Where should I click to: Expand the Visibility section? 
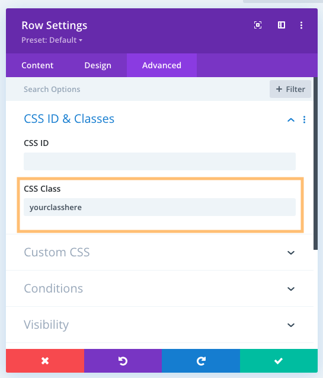pos(160,325)
